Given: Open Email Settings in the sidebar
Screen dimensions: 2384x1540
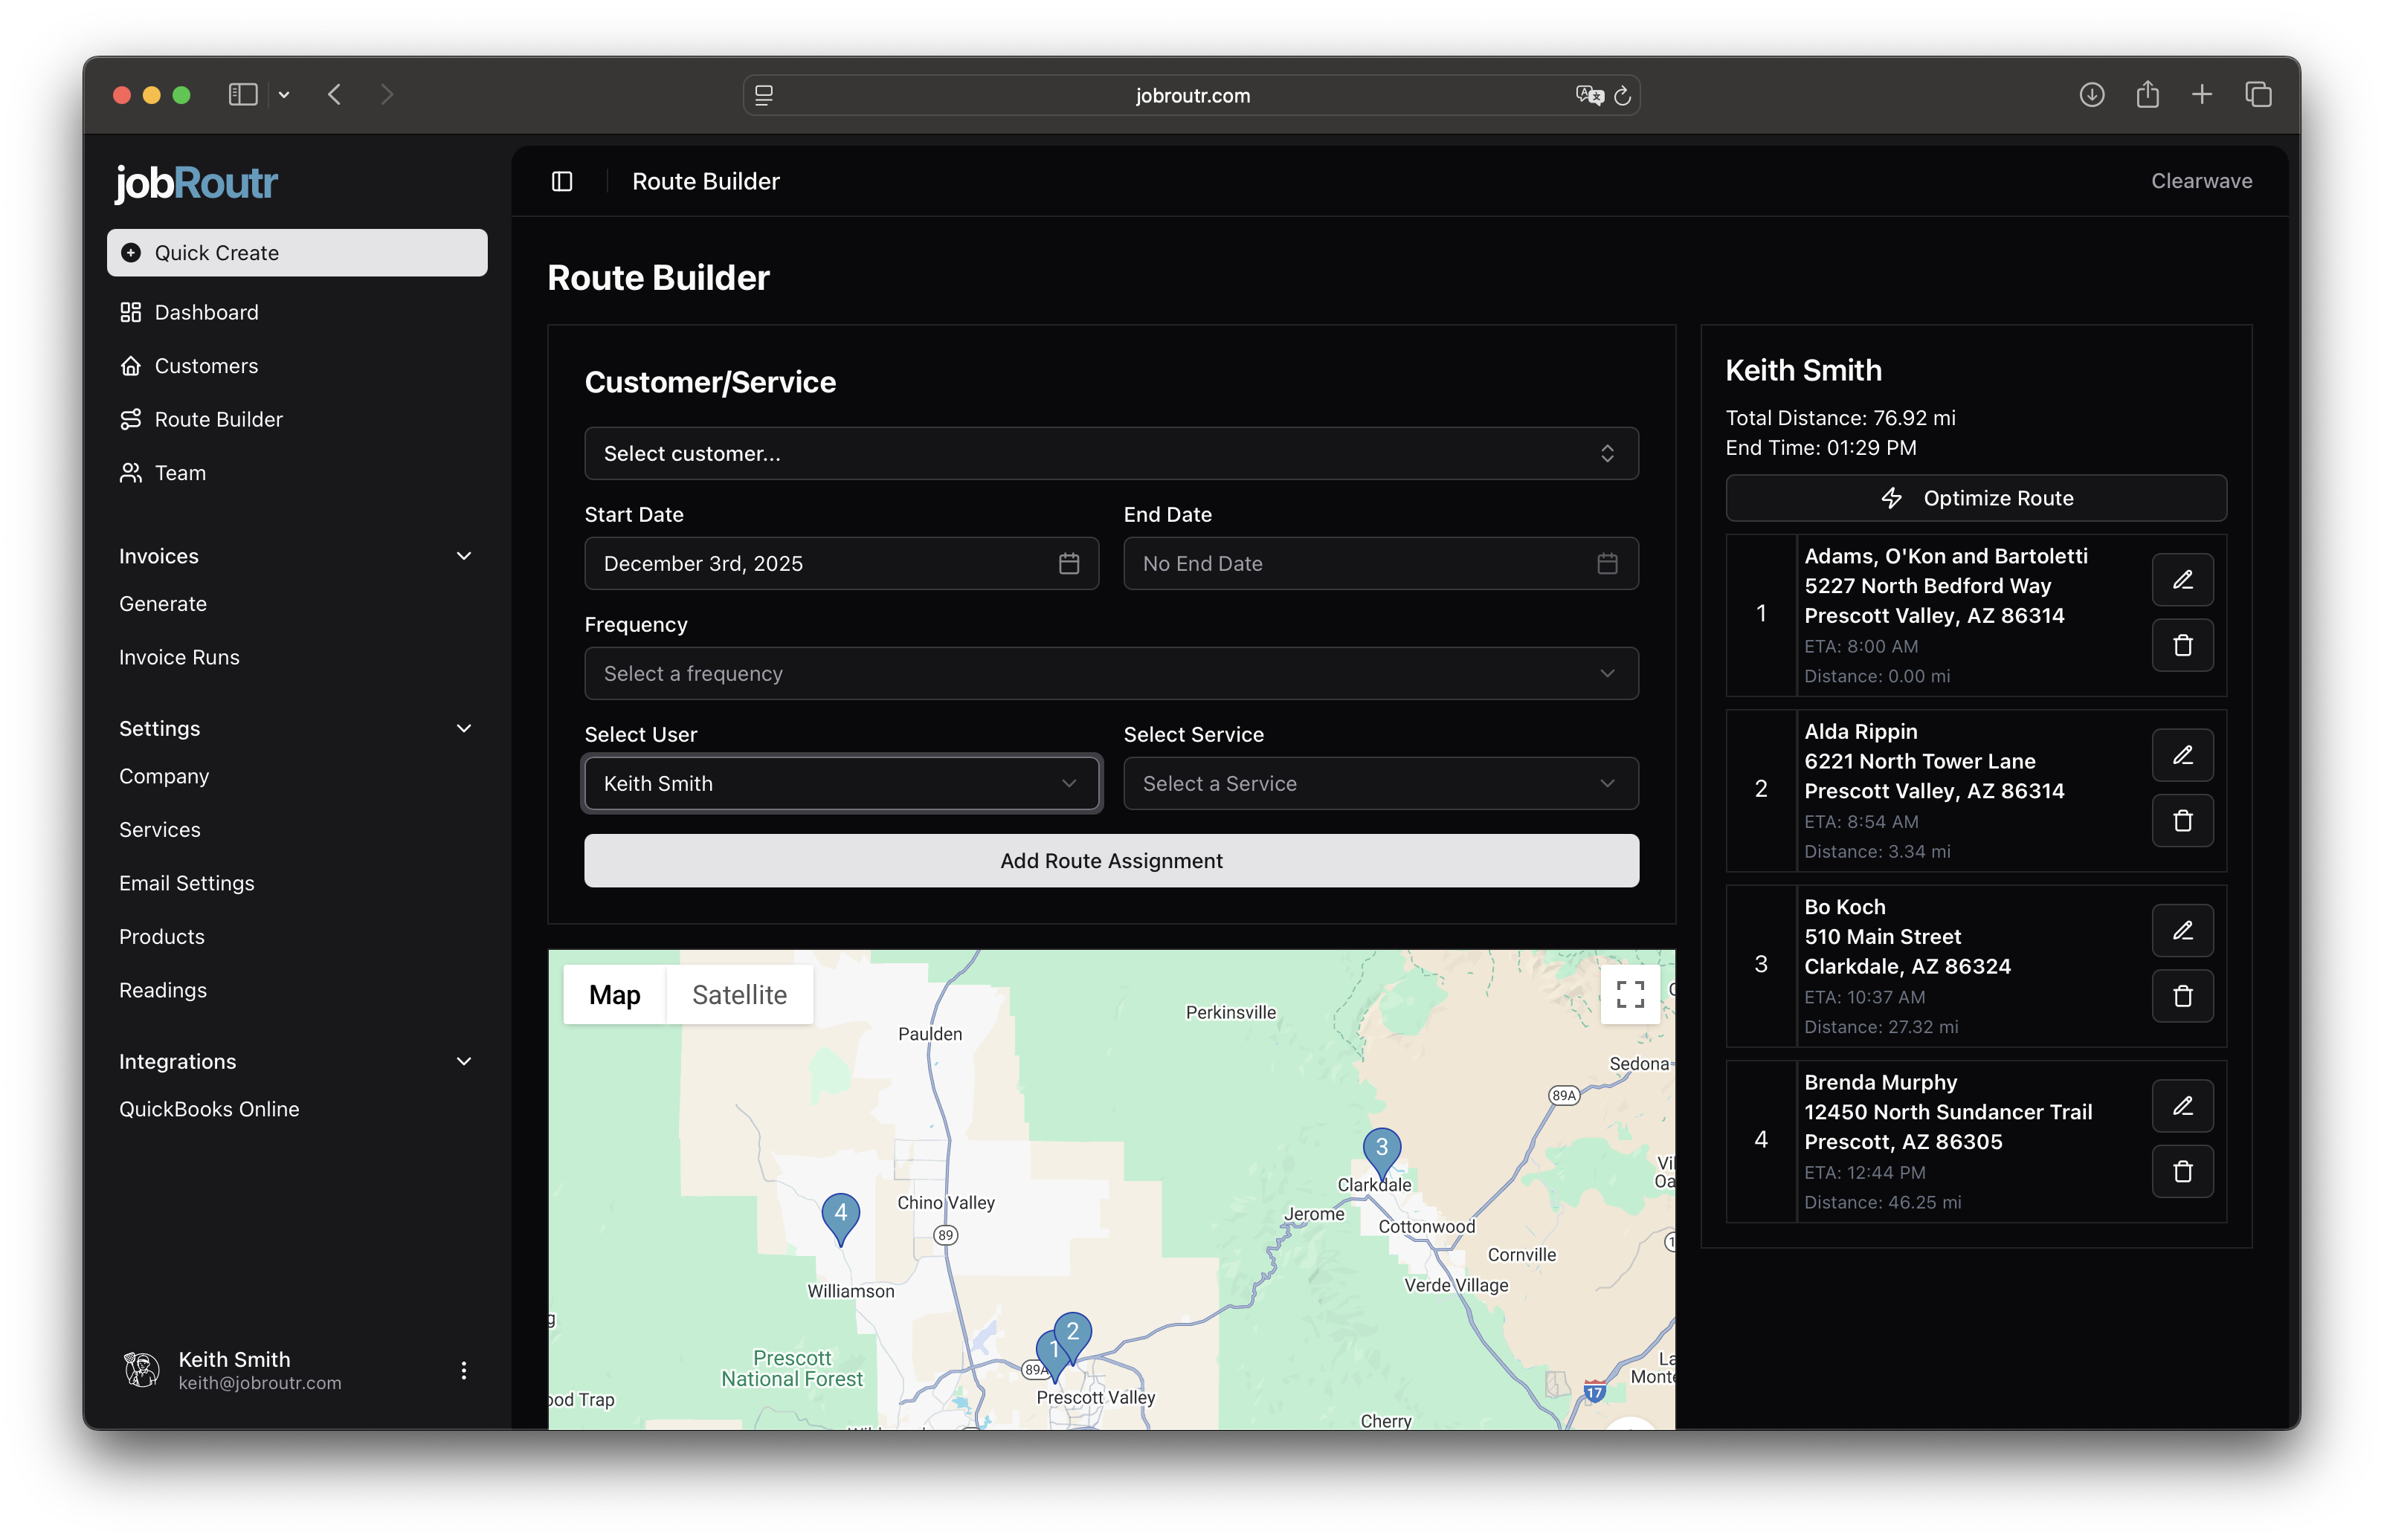Looking at the screenshot, I should [x=187, y=883].
